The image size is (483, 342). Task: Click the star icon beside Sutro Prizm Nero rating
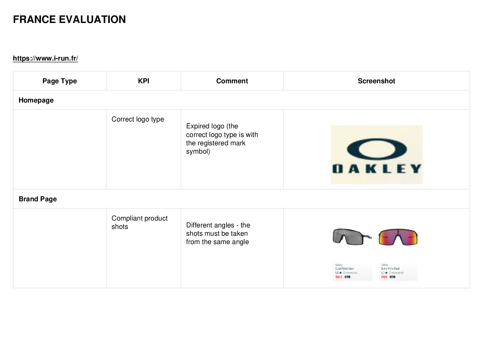tap(340, 273)
